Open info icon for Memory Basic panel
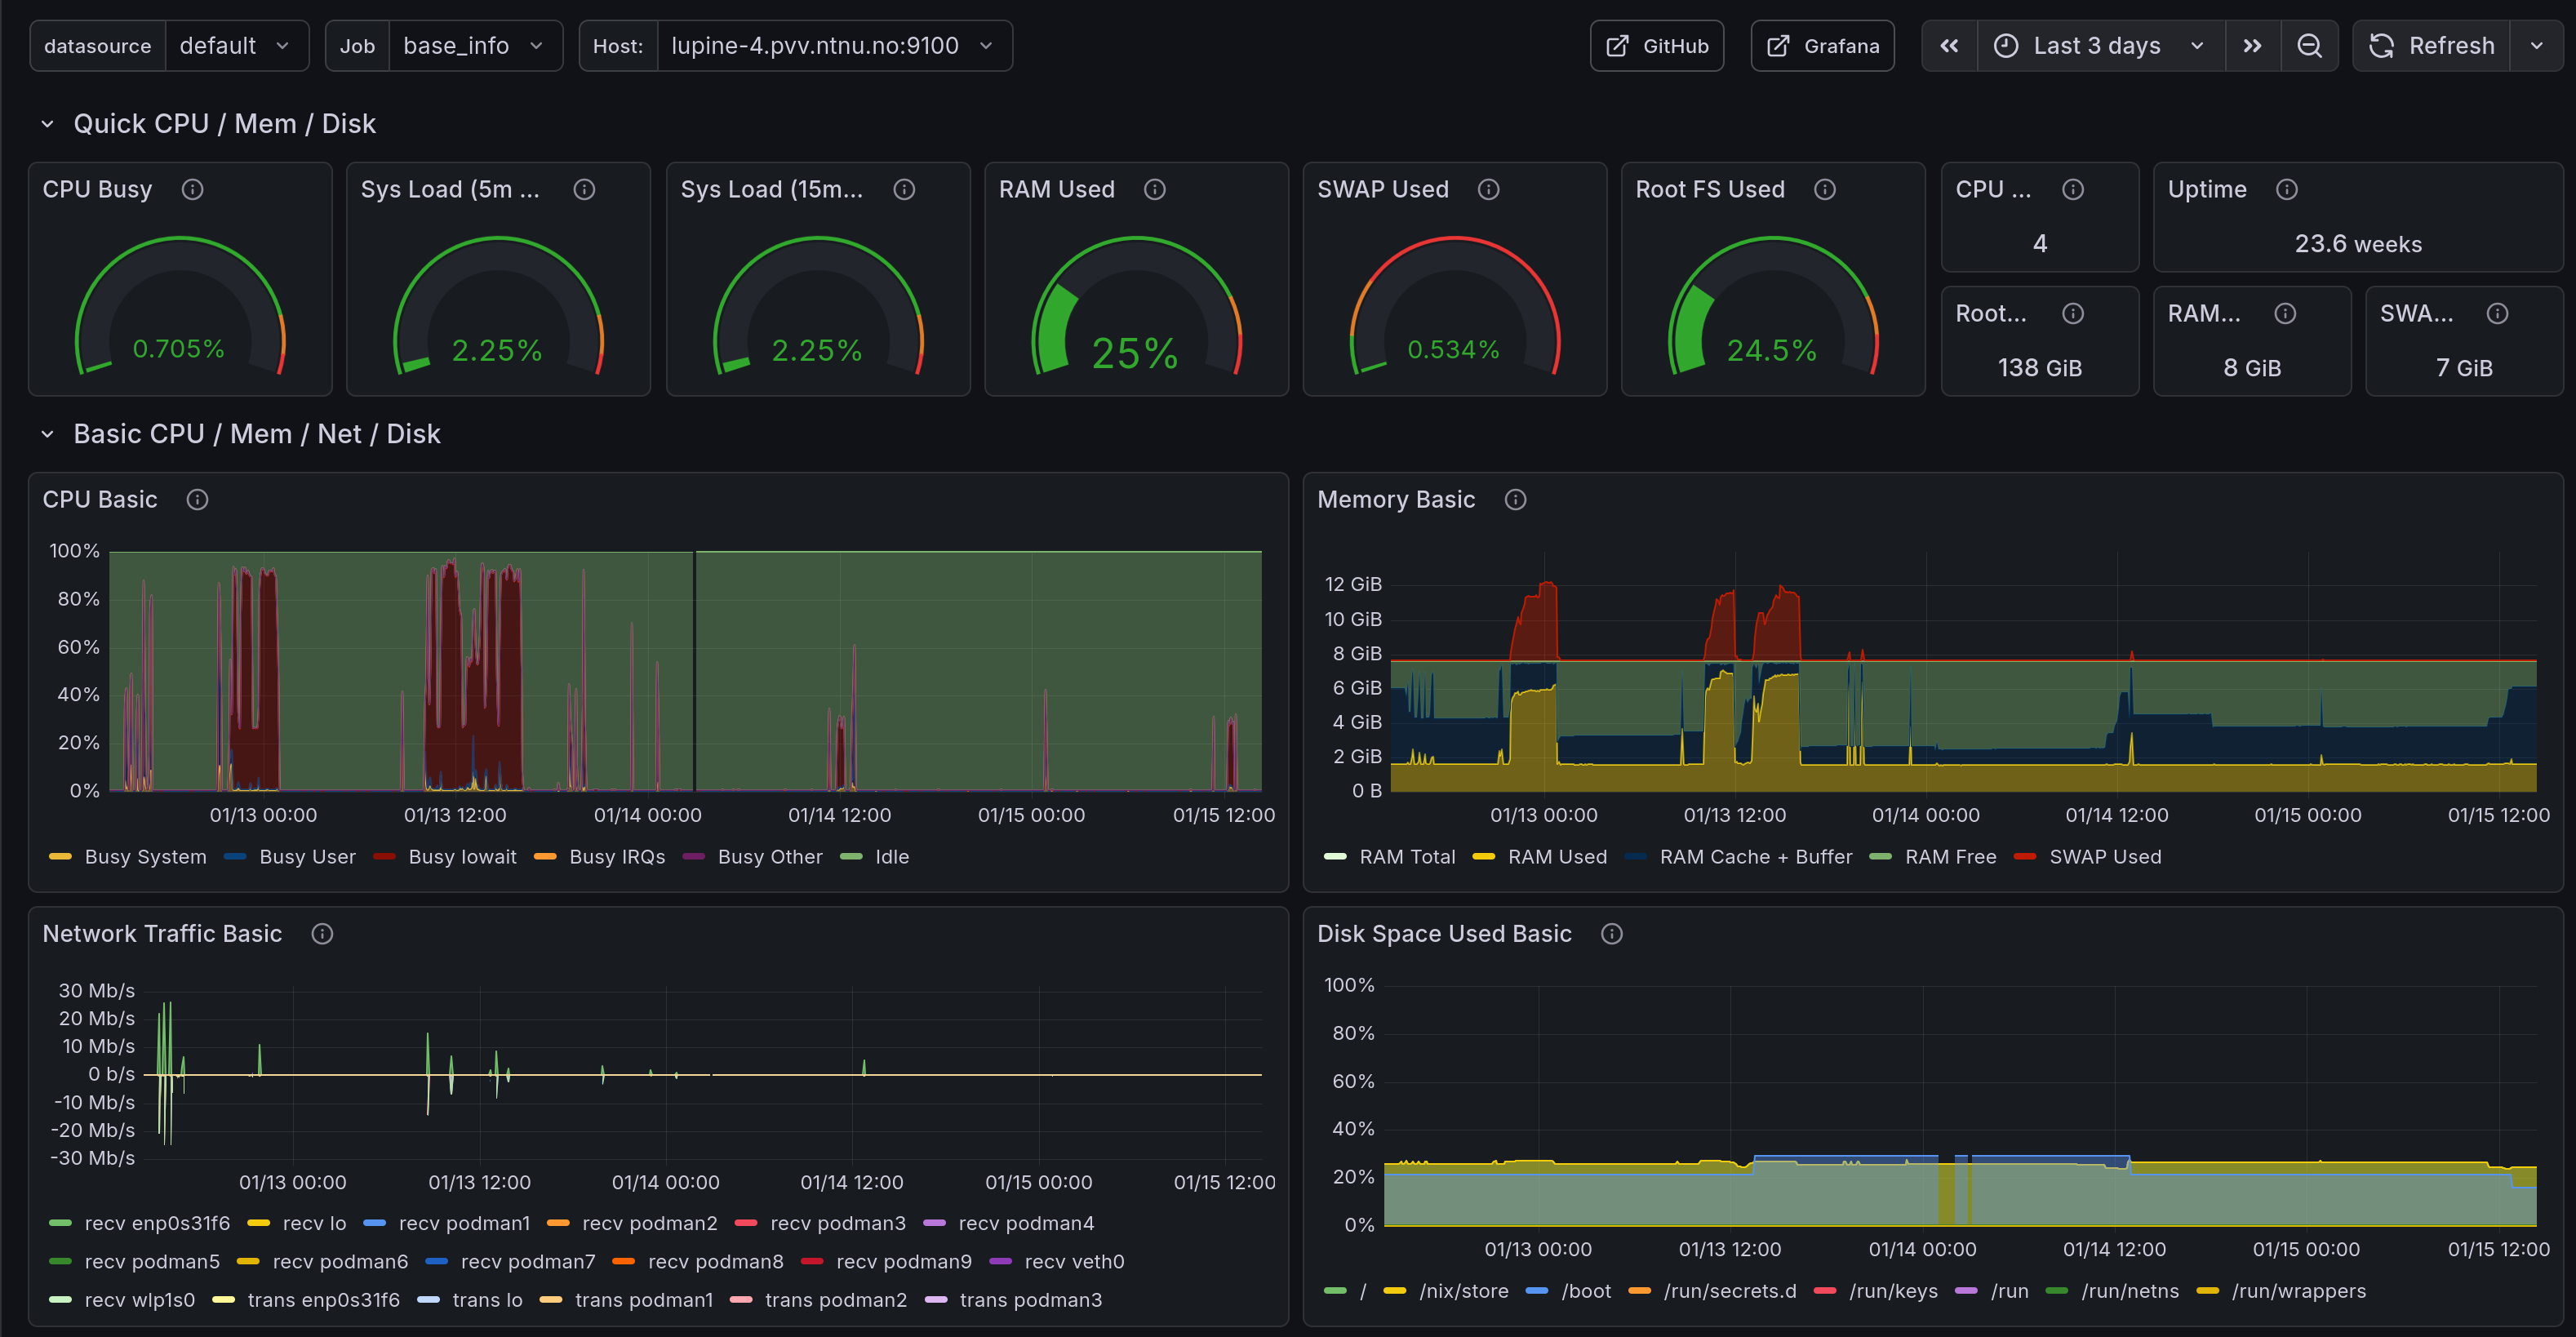This screenshot has height=1337, width=2576. (x=1515, y=500)
